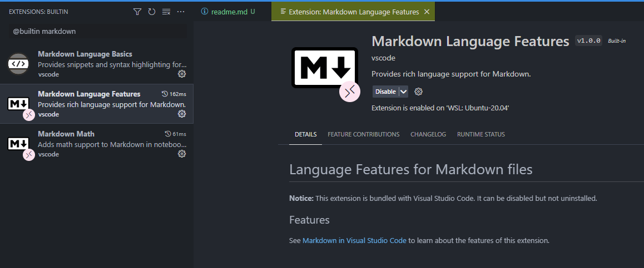This screenshot has height=268, width=644.
Task: View the RUNTIME STATUS tab
Action: click(481, 134)
